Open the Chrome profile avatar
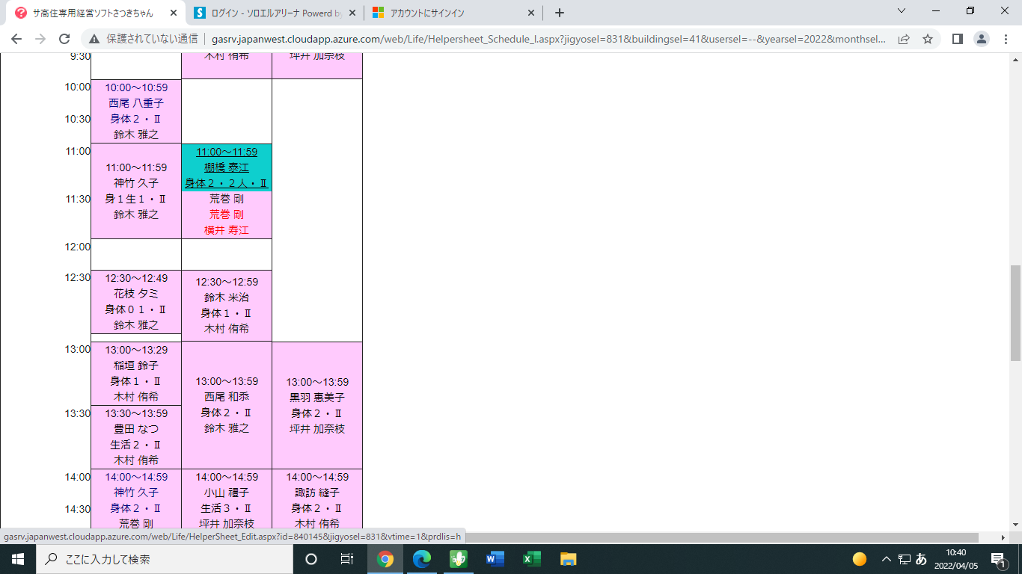The height and width of the screenshot is (574, 1022). coord(982,39)
